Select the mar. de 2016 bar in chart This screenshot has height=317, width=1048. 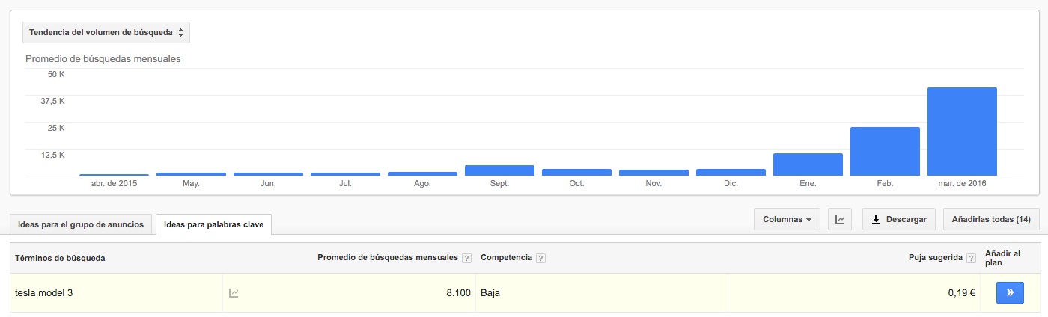click(962, 132)
